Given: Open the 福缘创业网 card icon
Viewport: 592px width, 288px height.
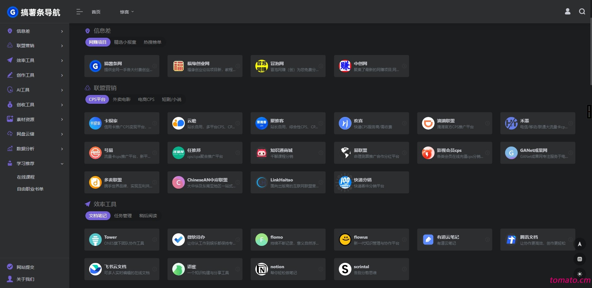Looking at the screenshot, I should 178,66.
